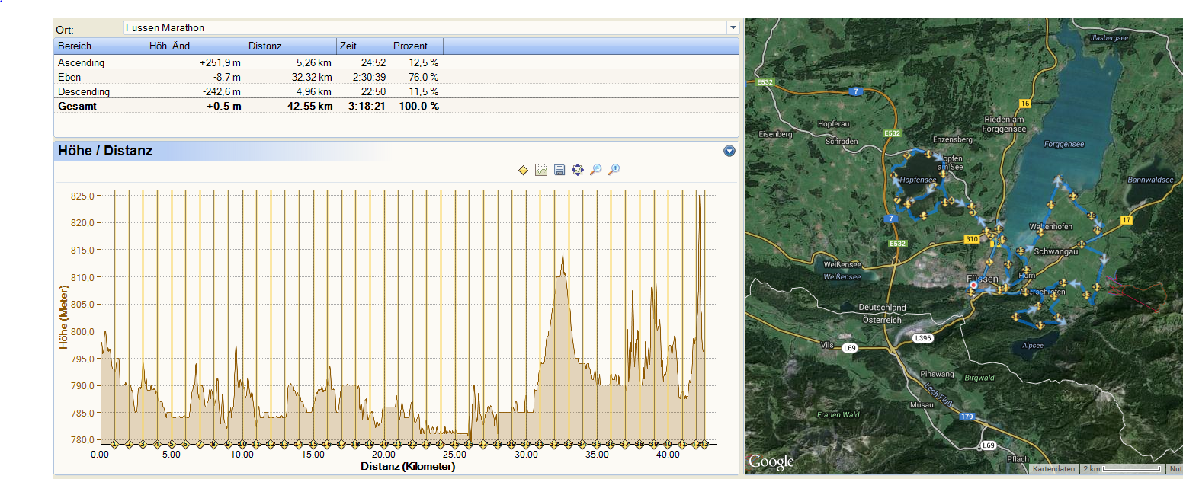This screenshot has height=479, width=1183.
Task: Sort by the Bereich column header
Action: click(100, 46)
